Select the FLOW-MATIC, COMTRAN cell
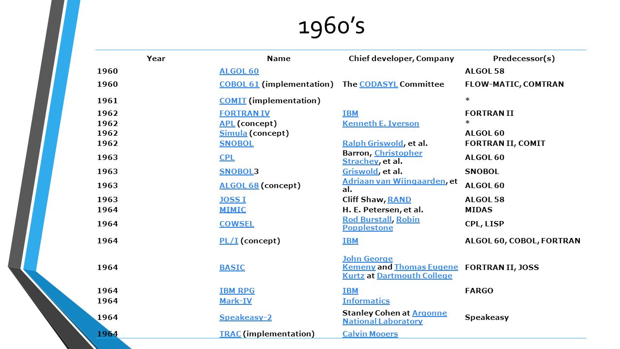Image resolution: width=620 pixels, height=349 pixels. pos(514,84)
